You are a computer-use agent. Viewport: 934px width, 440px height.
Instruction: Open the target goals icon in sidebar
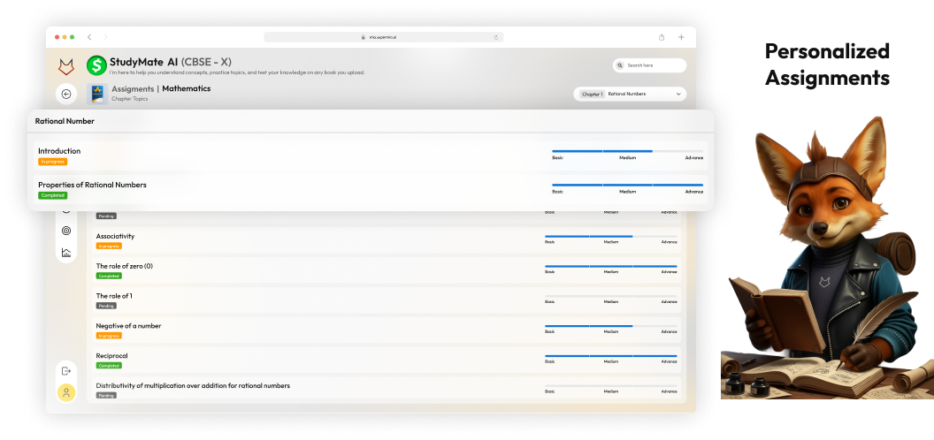click(x=66, y=231)
